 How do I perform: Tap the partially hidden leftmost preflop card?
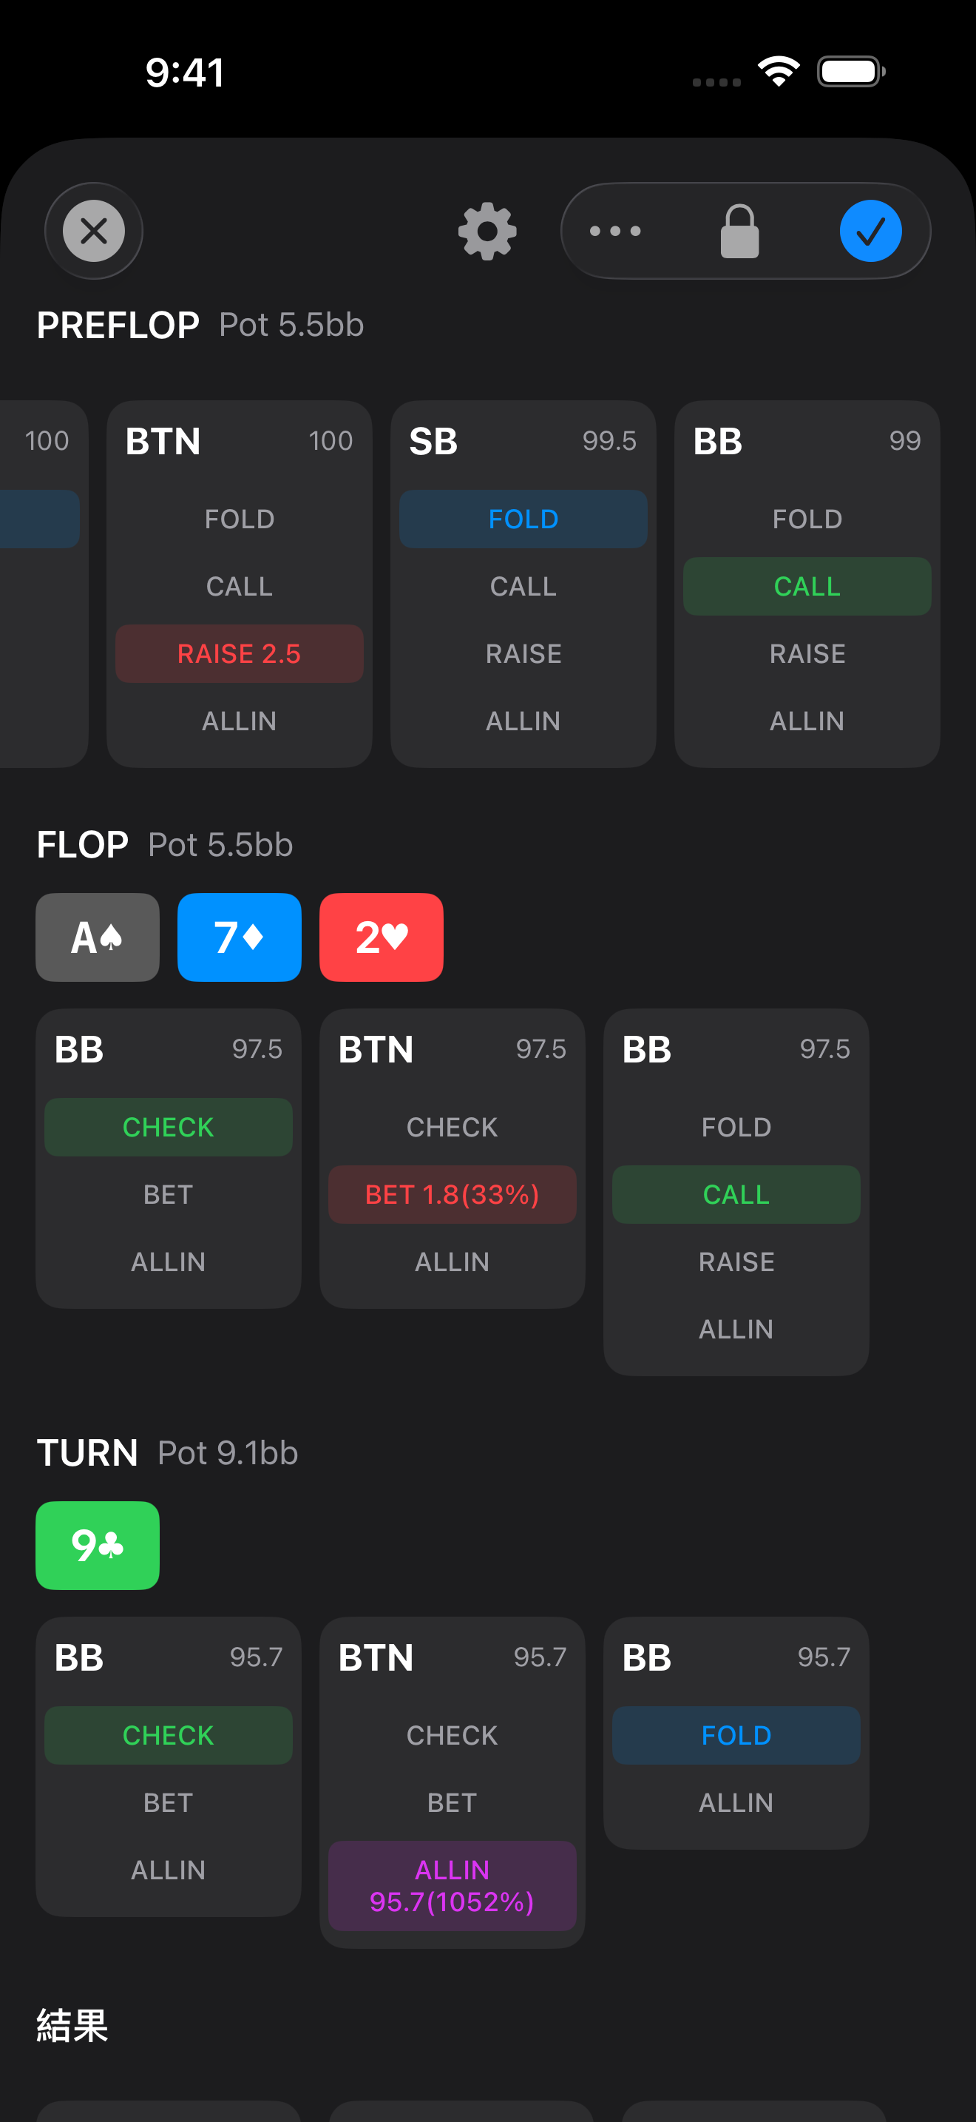point(41,583)
